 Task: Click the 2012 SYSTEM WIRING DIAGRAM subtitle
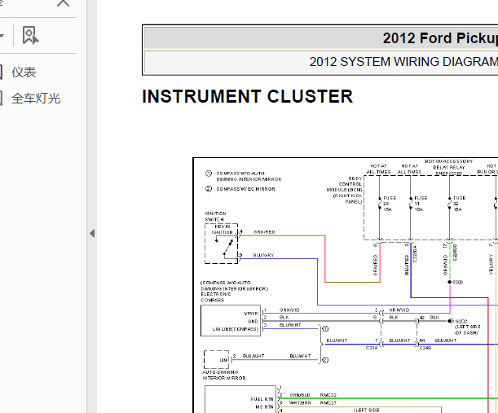[x=403, y=62]
